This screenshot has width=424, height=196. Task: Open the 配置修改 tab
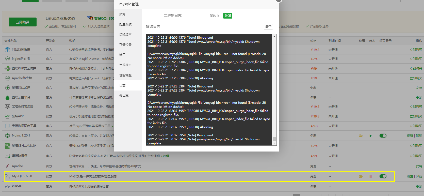click(x=128, y=24)
